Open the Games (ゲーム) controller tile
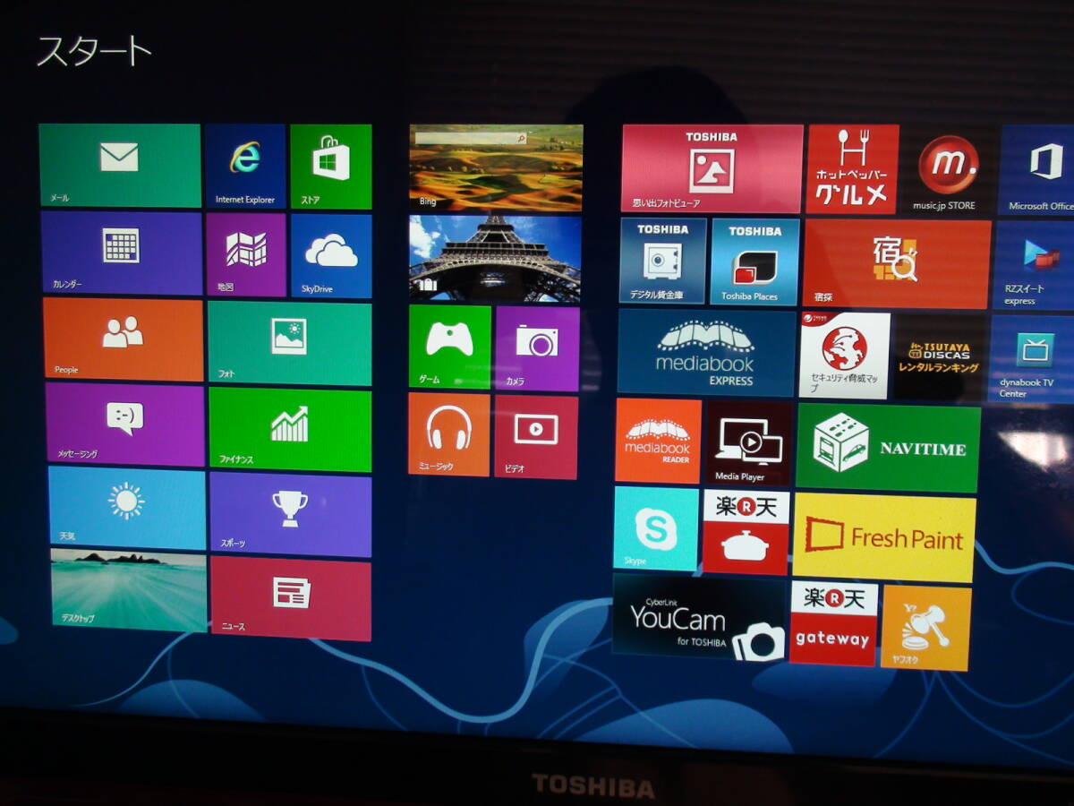The width and height of the screenshot is (1074, 806). click(450, 347)
